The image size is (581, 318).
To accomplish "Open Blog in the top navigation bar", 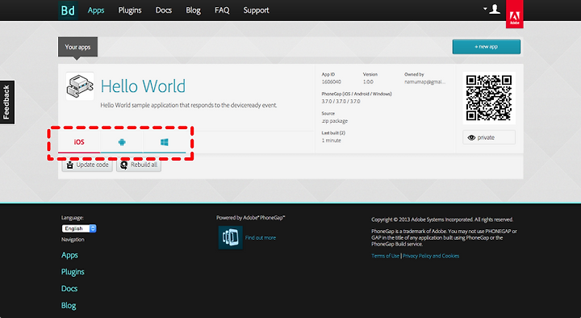I will tap(193, 10).
